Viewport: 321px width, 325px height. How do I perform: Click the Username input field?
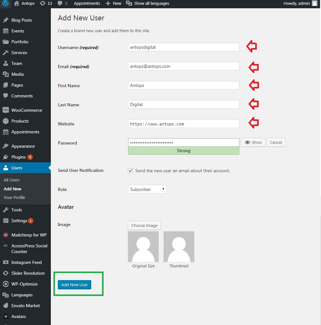(184, 47)
